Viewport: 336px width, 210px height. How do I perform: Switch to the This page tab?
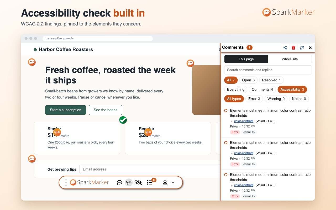click(x=246, y=59)
